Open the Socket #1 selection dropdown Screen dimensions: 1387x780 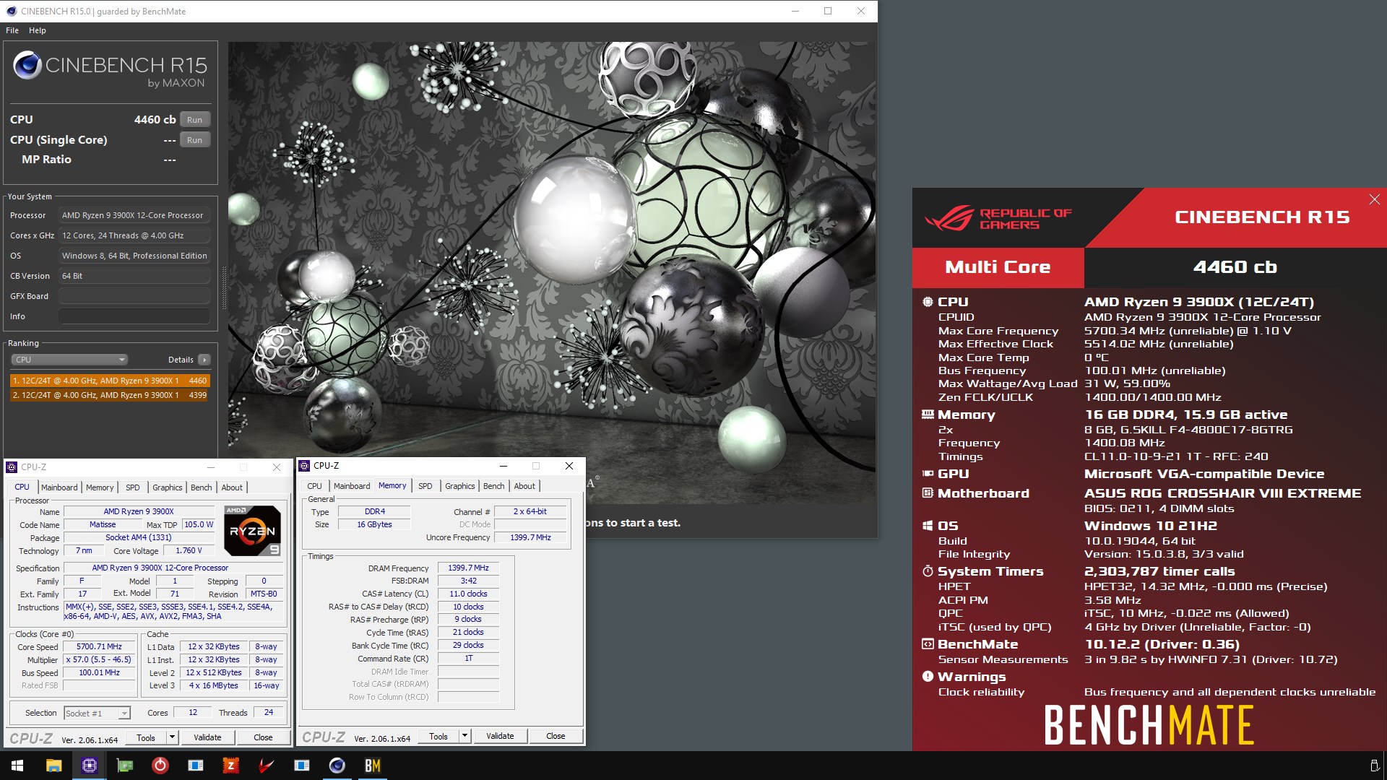(x=97, y=714)
